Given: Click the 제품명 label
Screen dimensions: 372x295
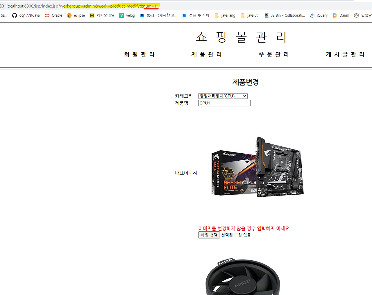Looking at the screenshot, I should [x=182, y=103].
